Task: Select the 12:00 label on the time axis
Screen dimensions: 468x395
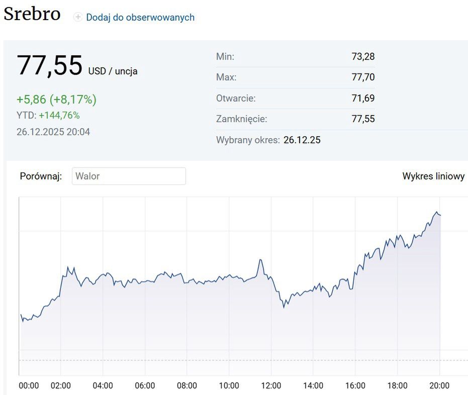Action: point(271,385)
